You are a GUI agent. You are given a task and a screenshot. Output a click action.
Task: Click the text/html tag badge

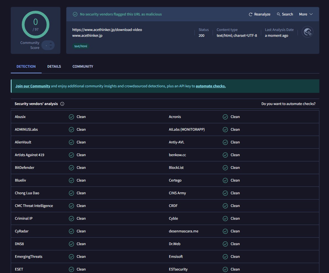pos(81,46)
